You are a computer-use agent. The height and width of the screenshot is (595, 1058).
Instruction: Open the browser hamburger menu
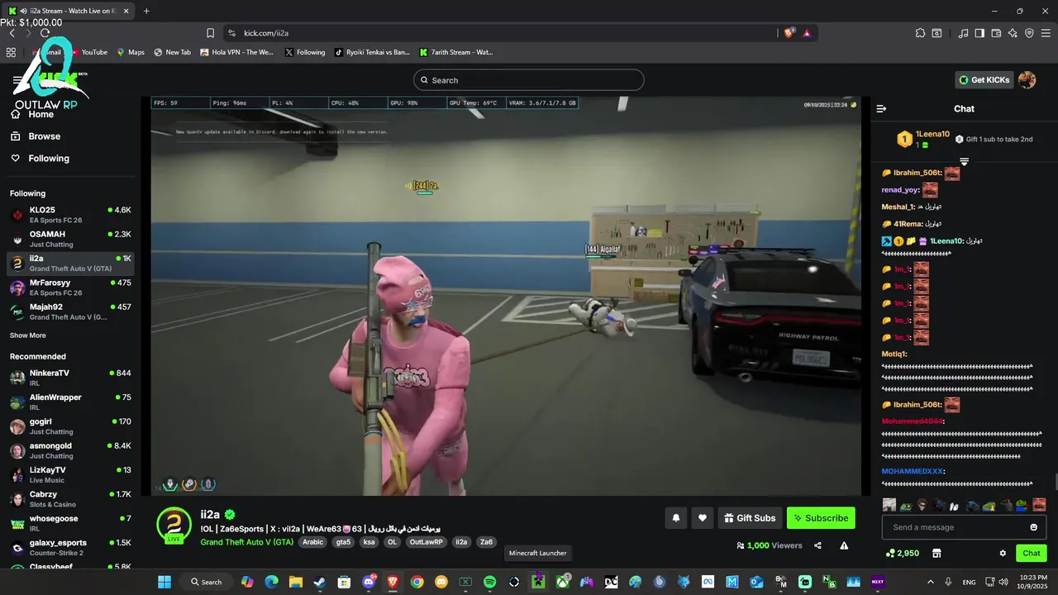[1046, 33]
